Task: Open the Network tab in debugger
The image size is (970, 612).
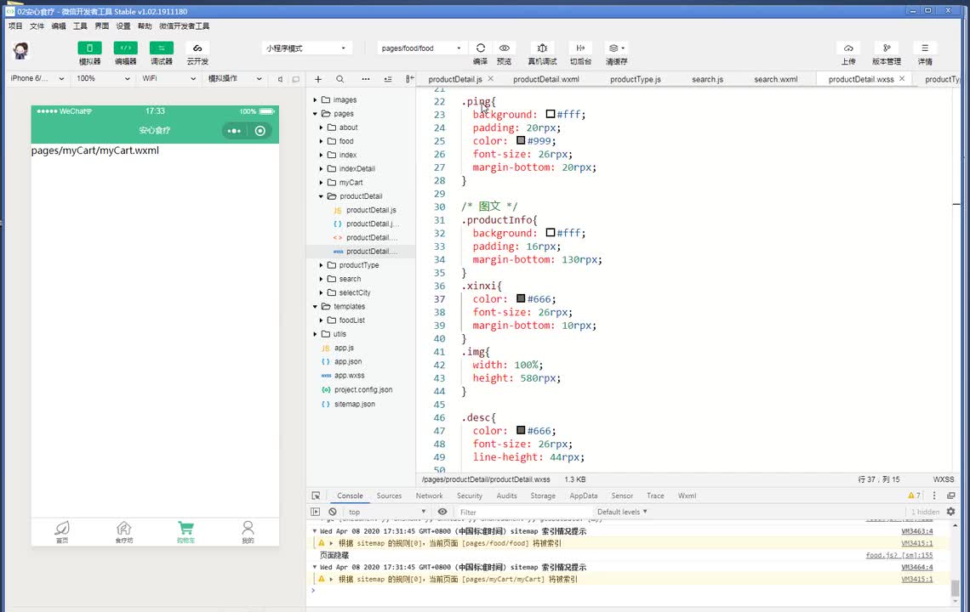Action: [x=429, y=496]
